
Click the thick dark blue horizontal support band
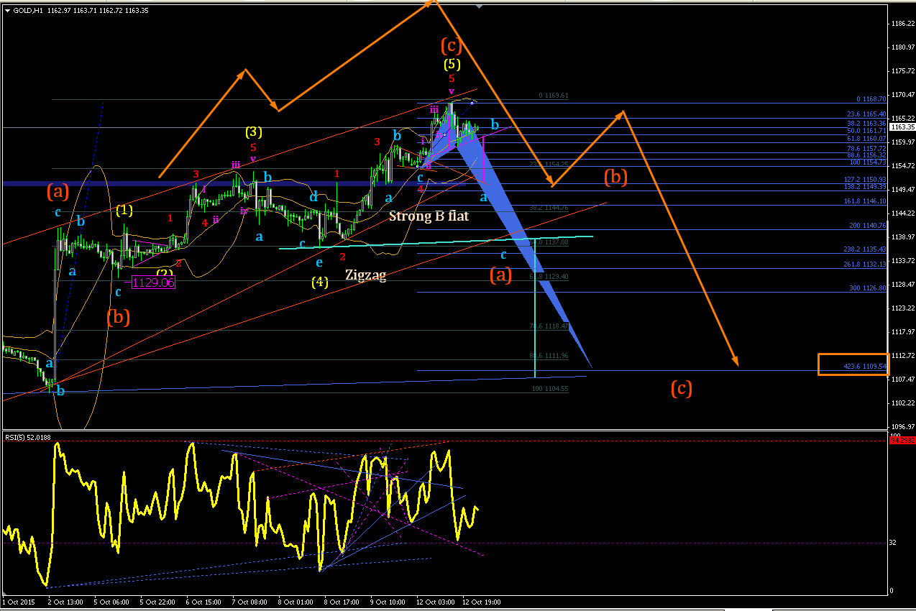point(234,184)
